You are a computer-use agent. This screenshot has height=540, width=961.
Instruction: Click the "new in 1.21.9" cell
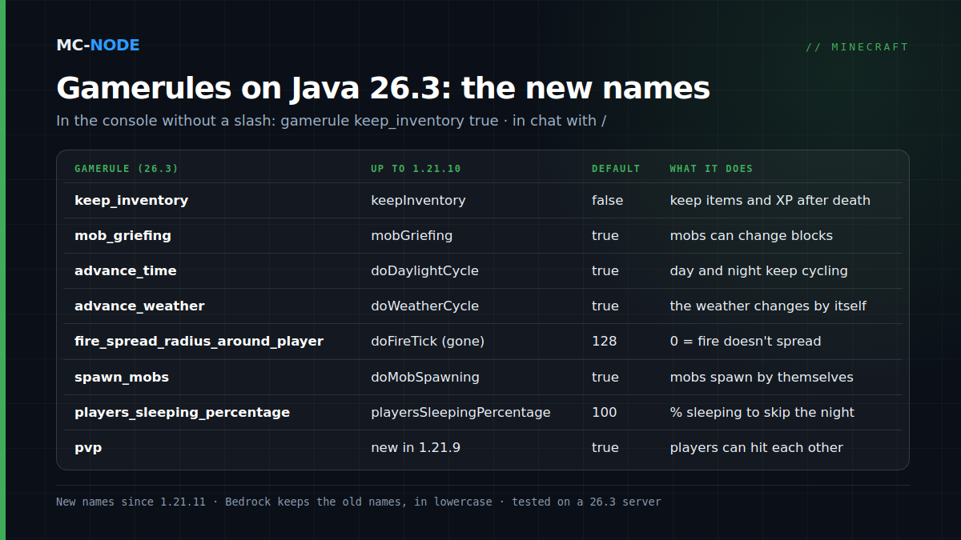point(416,447)
